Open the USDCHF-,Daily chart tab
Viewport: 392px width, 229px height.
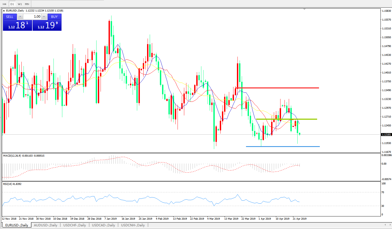tap(75, 225)
